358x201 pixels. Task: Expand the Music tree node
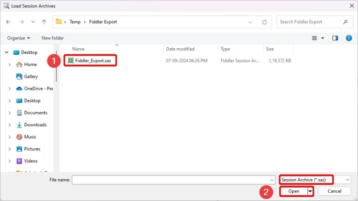click(x=10, y=137)
